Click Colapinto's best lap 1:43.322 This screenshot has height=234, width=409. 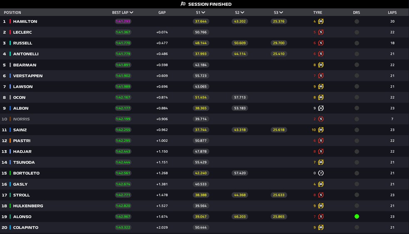(x=123, y=227)
